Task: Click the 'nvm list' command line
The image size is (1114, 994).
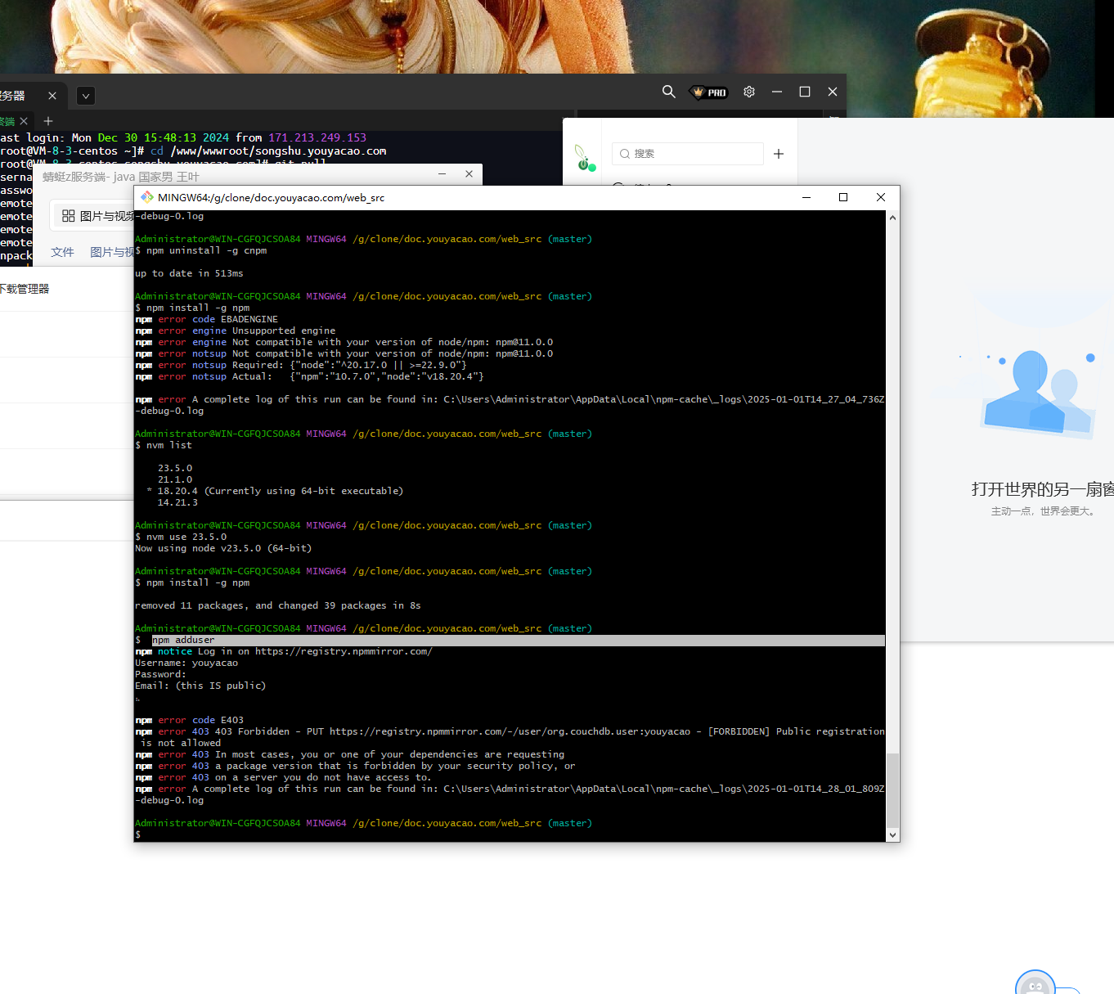Action: [169, 445]
